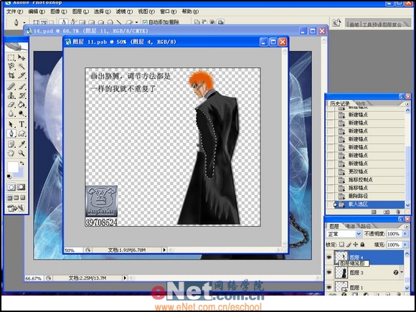This screenshot has width=416, height=312.
Task: Open the 不透明度 slider arrow
Action: pyautogui.click(x=405, y=234)
